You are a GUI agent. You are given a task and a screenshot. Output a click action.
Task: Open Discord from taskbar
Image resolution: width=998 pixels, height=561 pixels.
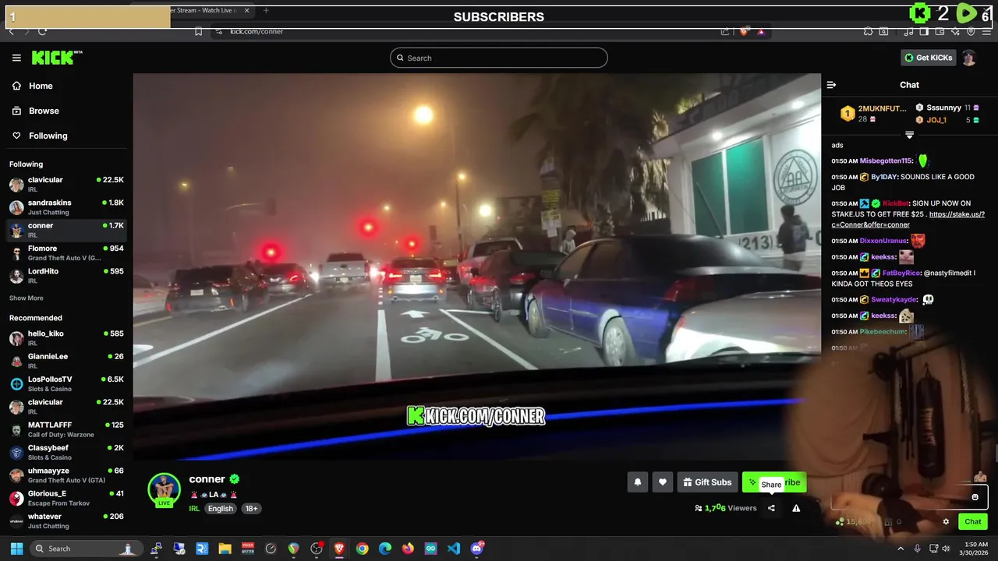477,549
